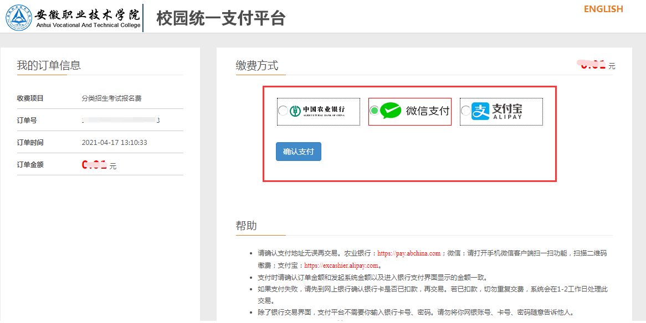This screenshot has width=646, height=323.
Task: Click the 帮助 section heading
Action: coord(246,226)
